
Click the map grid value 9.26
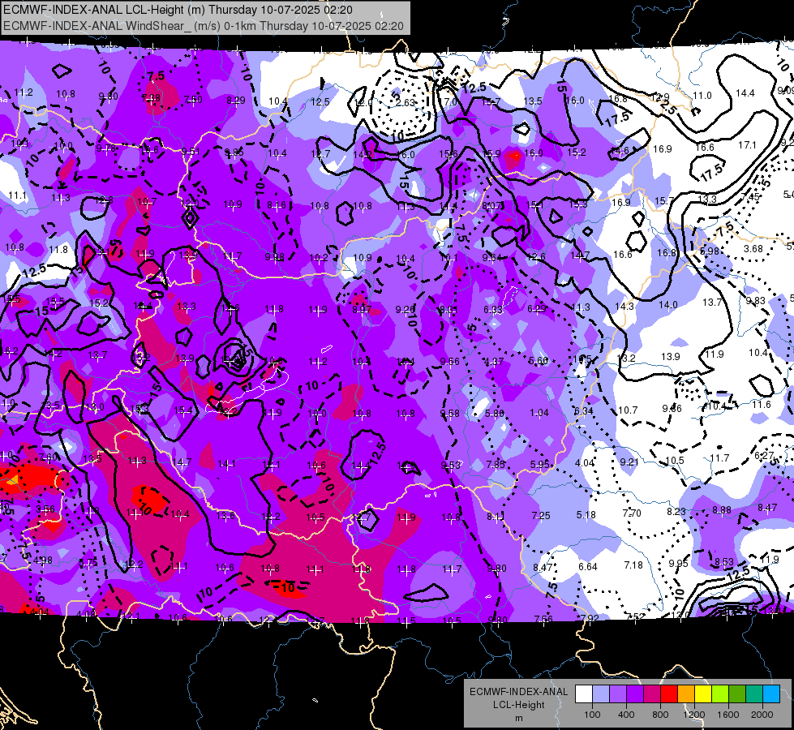click(x=405, y=309)
